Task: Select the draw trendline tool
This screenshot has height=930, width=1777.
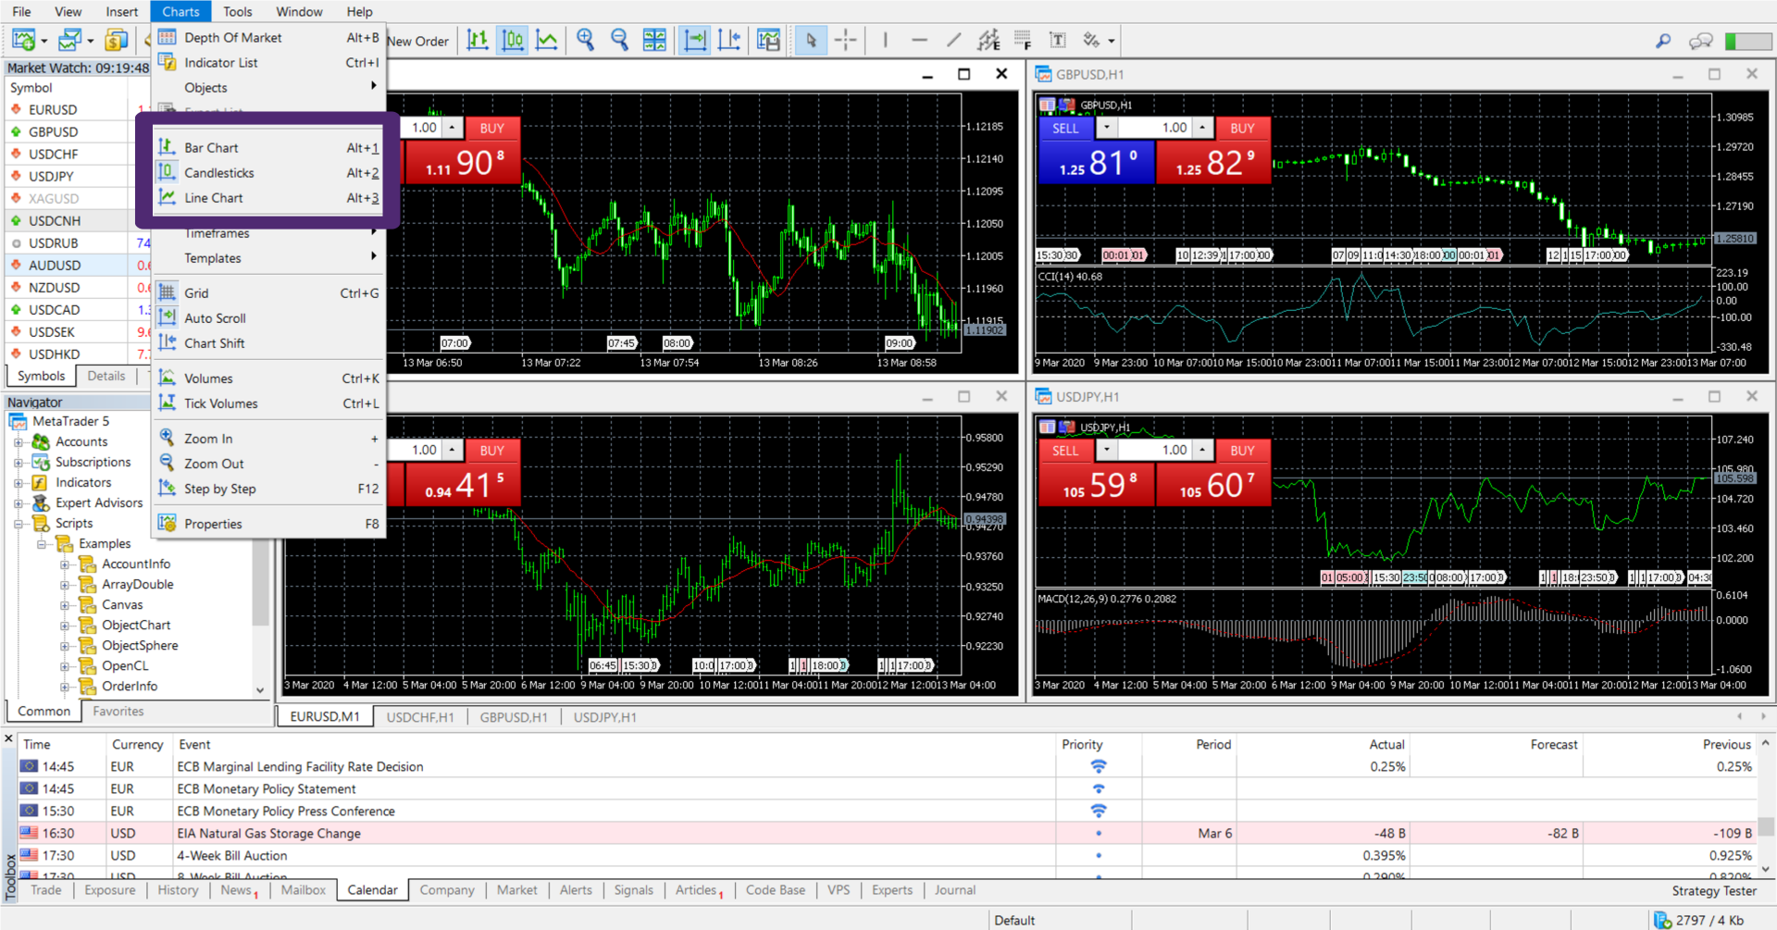Action: click(x=953, y=40)
